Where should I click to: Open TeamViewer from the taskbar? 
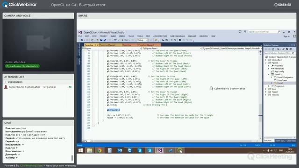click(130, 150)
